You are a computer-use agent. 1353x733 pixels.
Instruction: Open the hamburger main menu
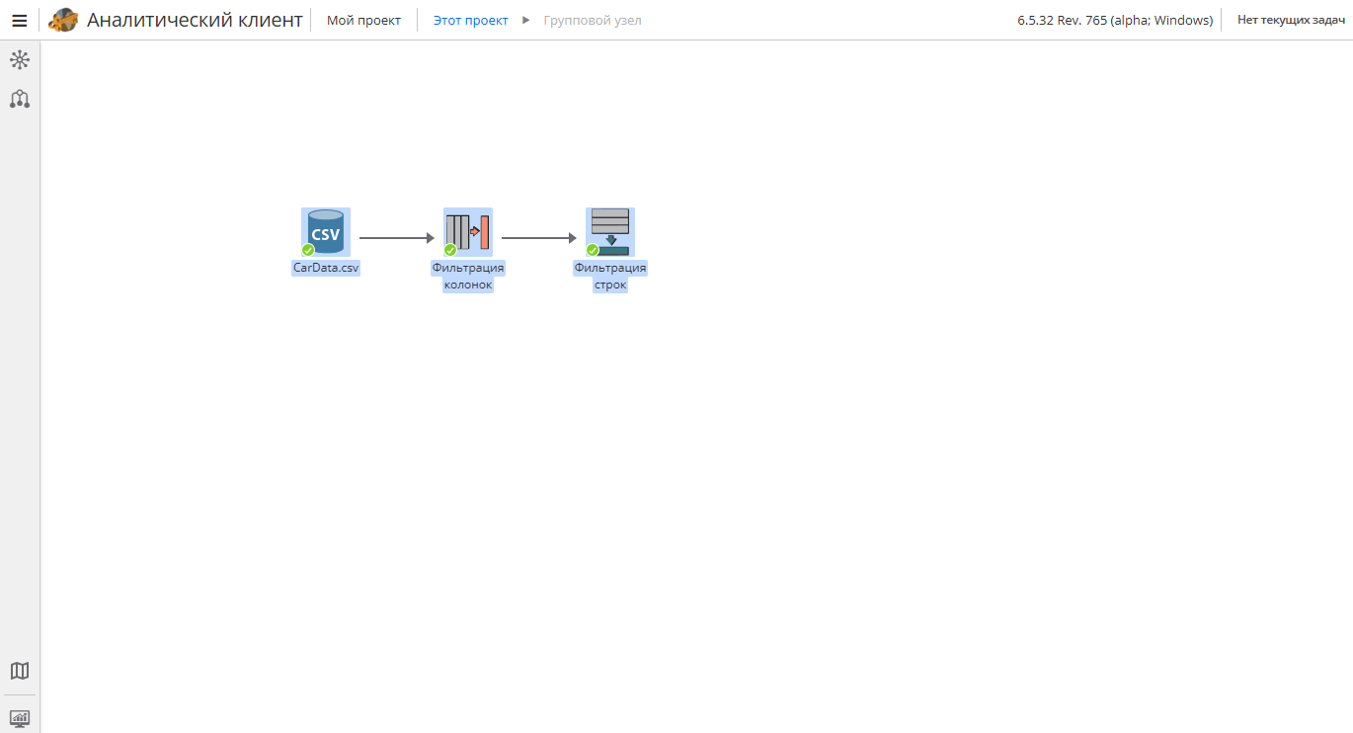click(x=19, y=21)
